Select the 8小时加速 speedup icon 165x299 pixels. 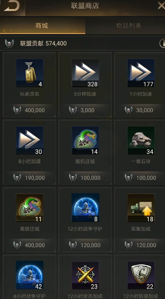pyautogui.click(x=30, y=140)
